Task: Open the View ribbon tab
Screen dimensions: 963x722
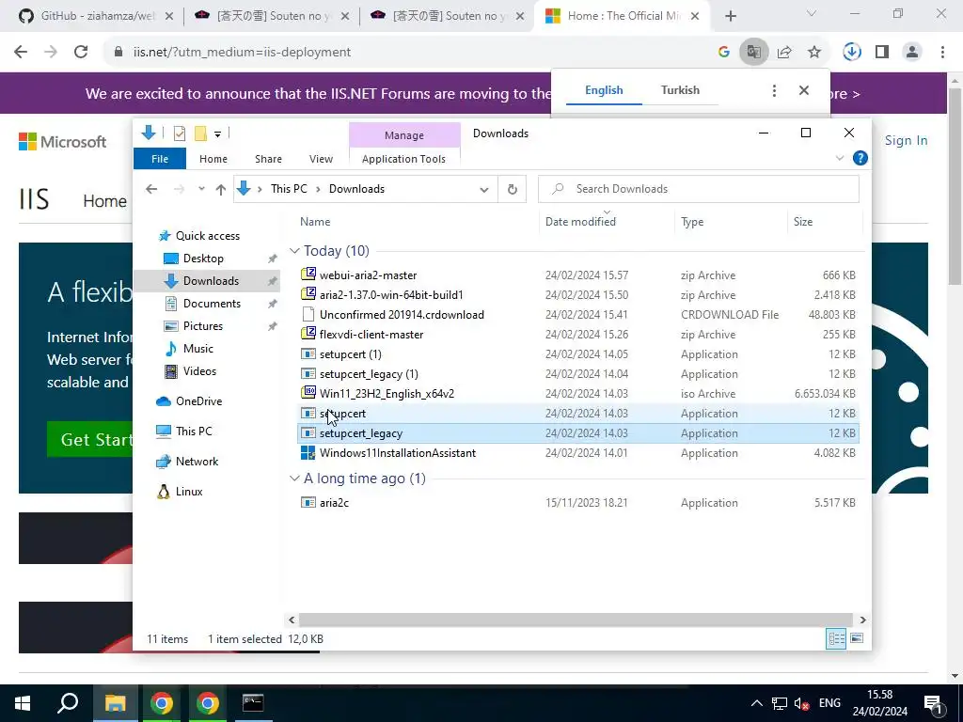Action: 321,159
